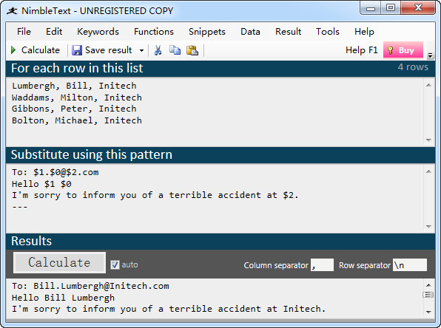Viewport: 441px width, 328px height.
Task: Click the row 'Waddams, Milton, Initech'
Action: 77,98
